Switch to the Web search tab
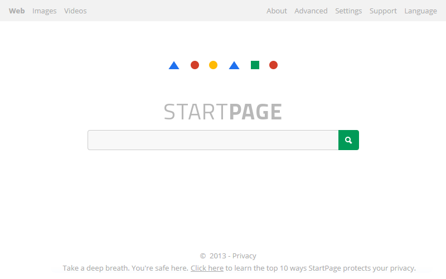 tap(17, 11)
